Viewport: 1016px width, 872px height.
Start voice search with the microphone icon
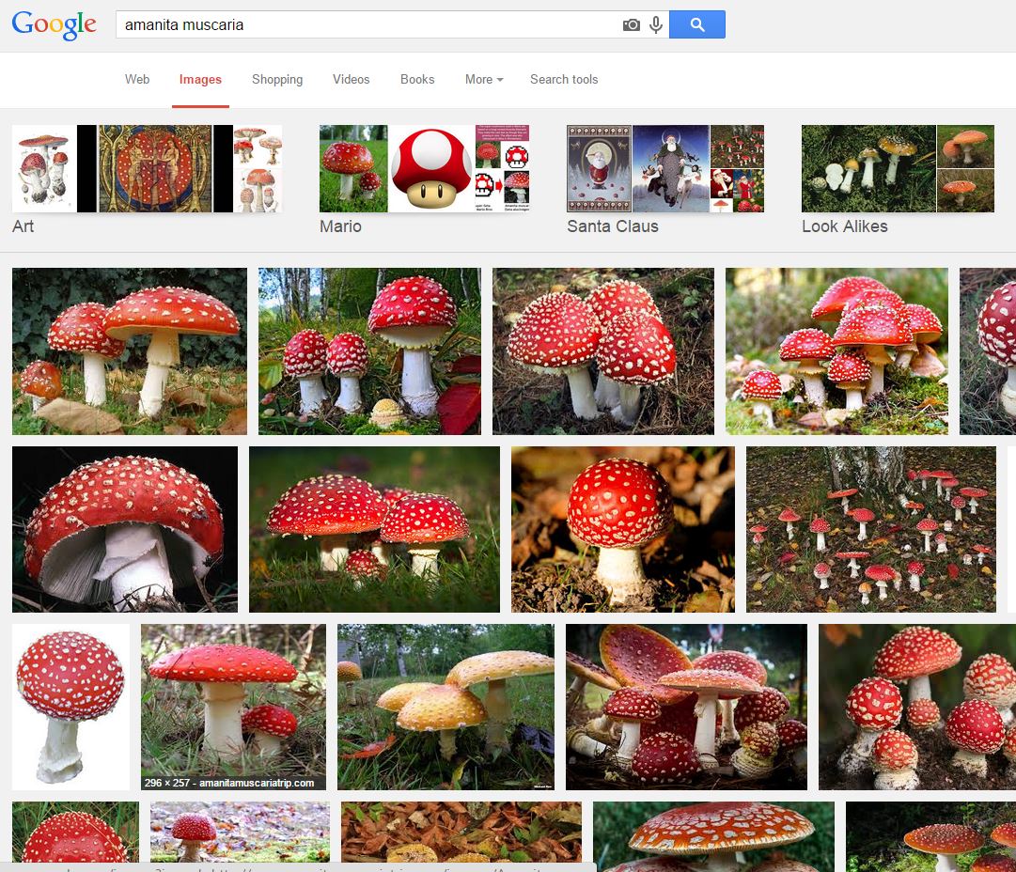click(656, 24)
